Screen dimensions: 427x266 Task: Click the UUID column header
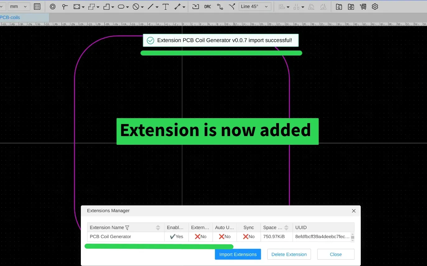tap(323, 228)
